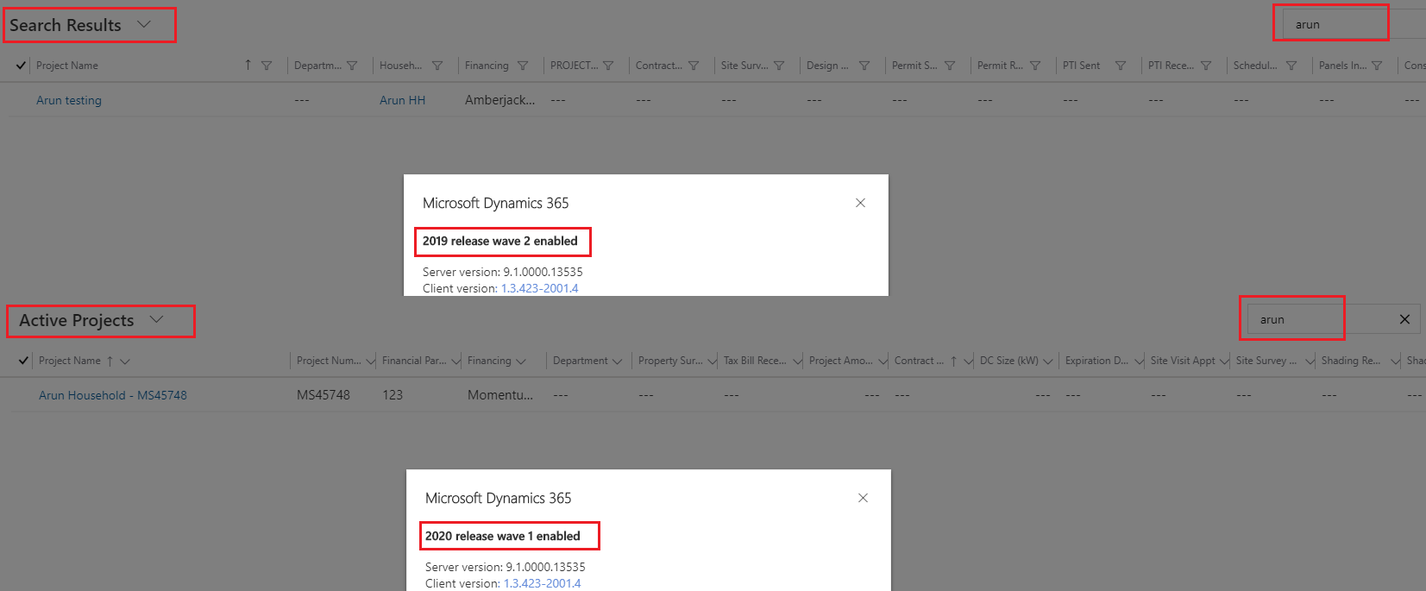Open the Expiration D... column dropdown

click(1139, 362)
